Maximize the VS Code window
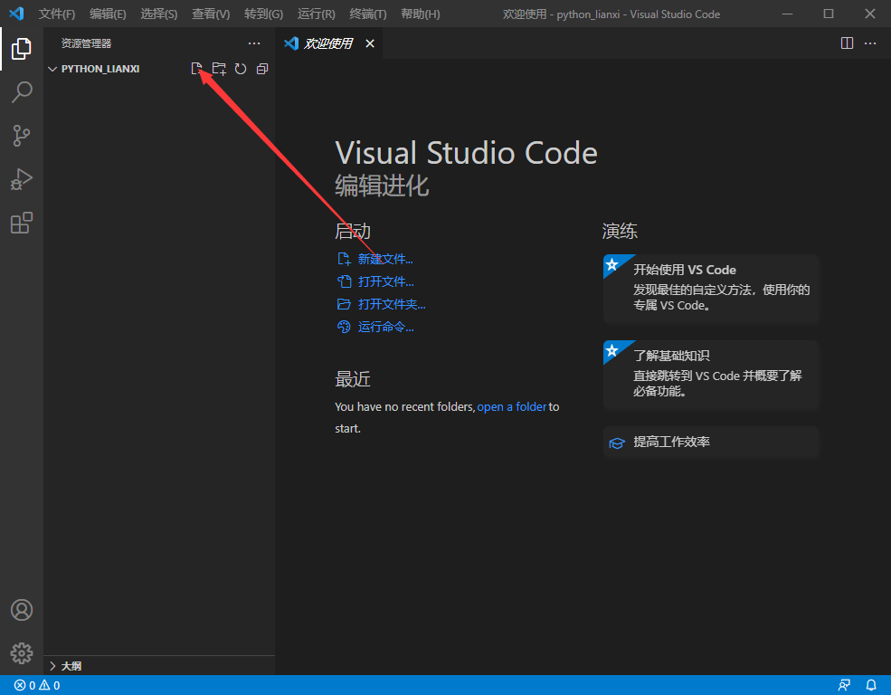 click(x=829, y=14)
